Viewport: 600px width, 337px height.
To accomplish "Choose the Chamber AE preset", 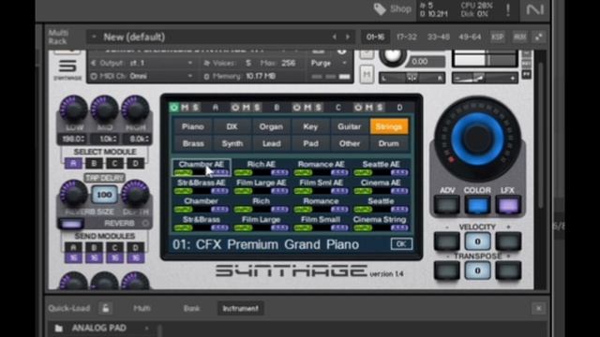I will pyautogui.click(x=202, y=168).
